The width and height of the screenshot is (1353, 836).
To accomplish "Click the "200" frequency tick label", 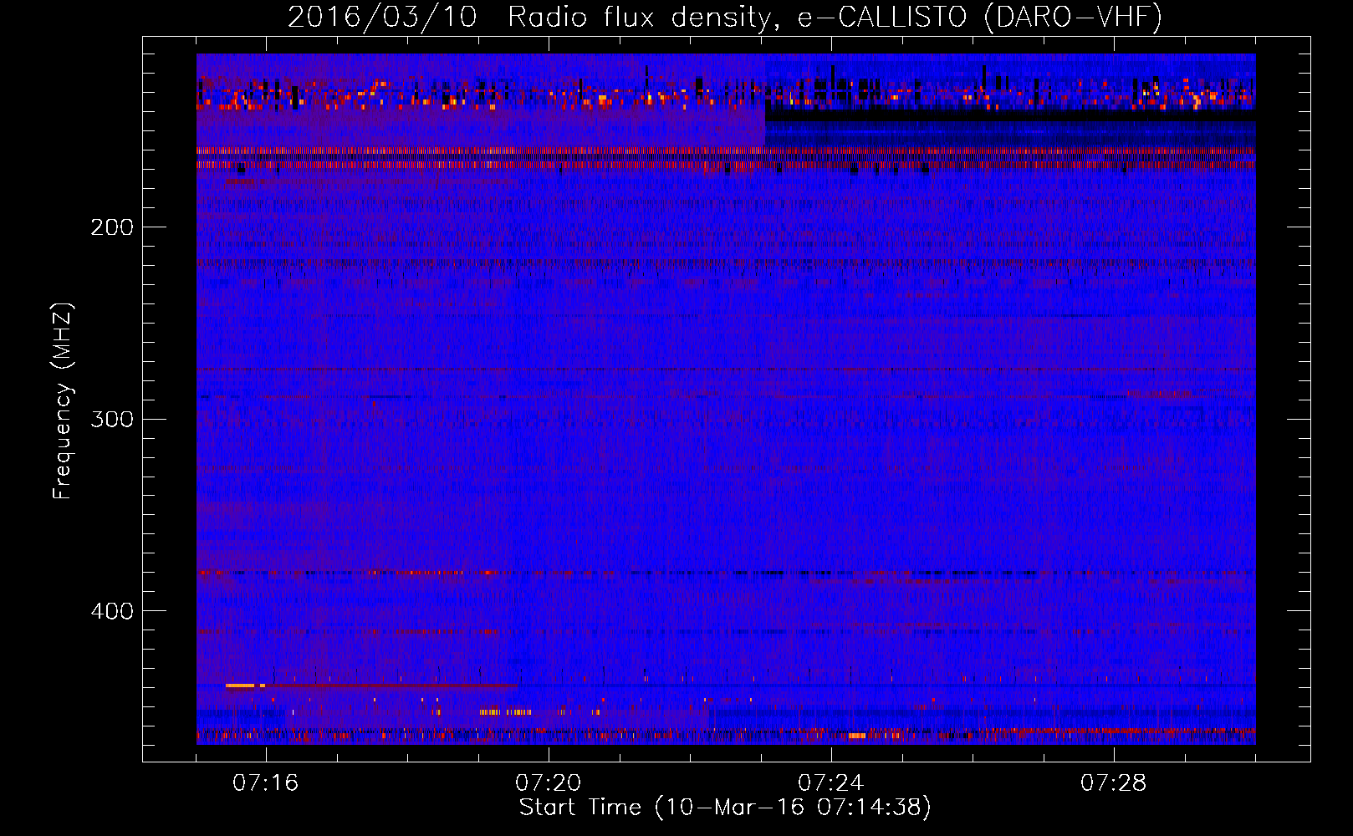I will (111, 227).
